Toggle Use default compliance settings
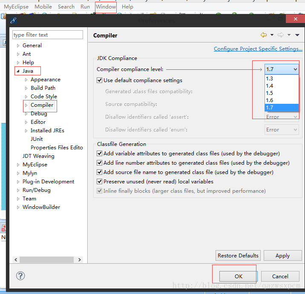The image size is (305, 294). pyautogui.click(x=99, y=80)
